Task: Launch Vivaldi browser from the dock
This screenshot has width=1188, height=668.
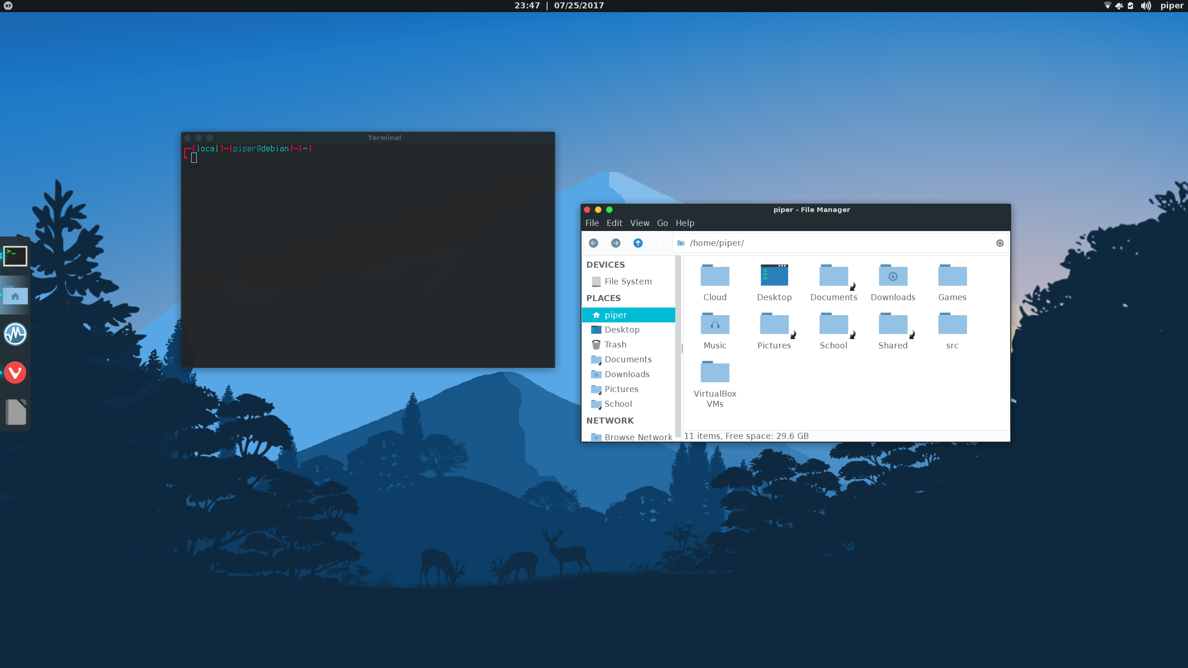Action: [x=15, y=373]
